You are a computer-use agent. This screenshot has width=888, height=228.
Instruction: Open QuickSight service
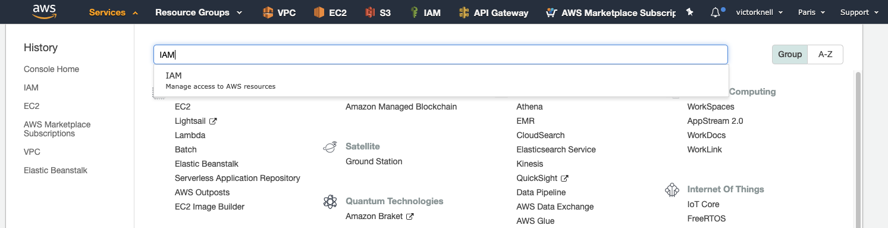click(537, 178)
